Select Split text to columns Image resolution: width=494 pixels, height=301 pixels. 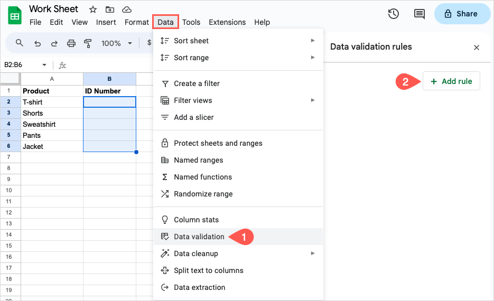tap(208, 270)
